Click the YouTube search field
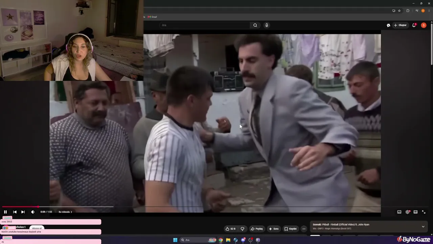The width and height of the screenshot is (433, 244). coord(205,25)
